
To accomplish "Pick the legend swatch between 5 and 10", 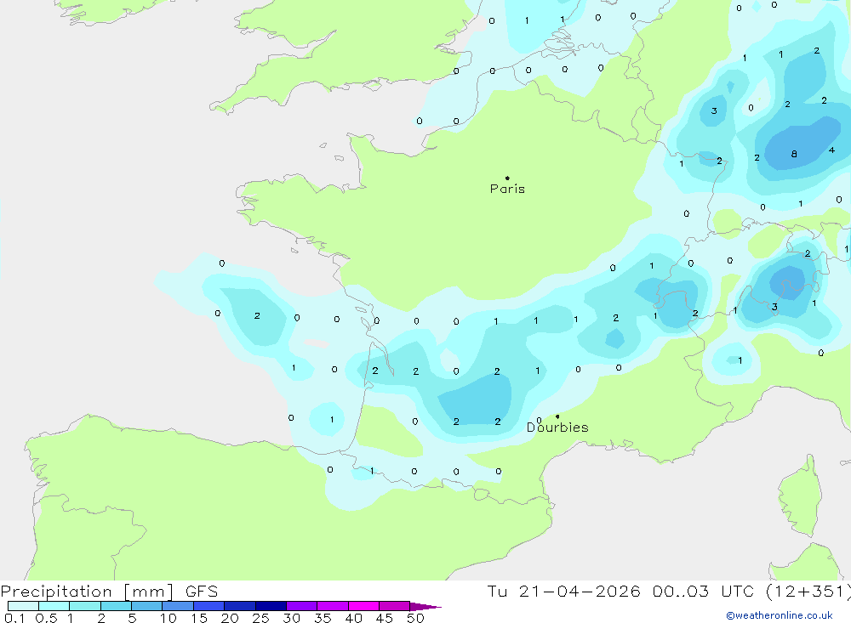I will click(146, 606).
